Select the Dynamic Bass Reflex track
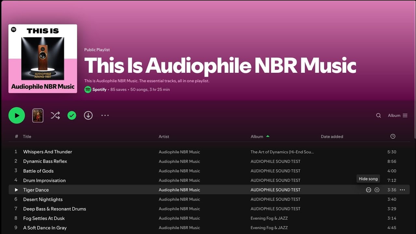 point(45,161)
